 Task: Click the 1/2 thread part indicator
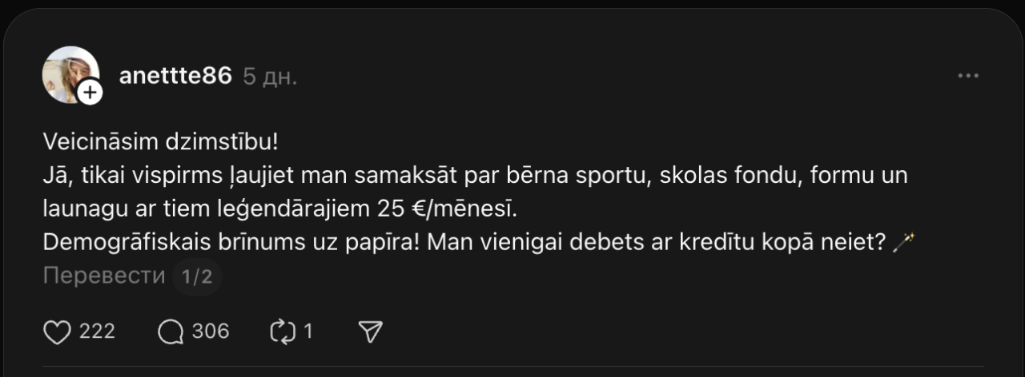pyautogui.click(x=197, y=277)
